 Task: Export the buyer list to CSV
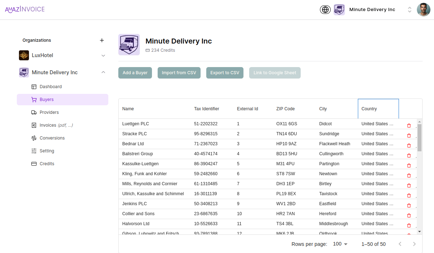(x=225, y=72)
